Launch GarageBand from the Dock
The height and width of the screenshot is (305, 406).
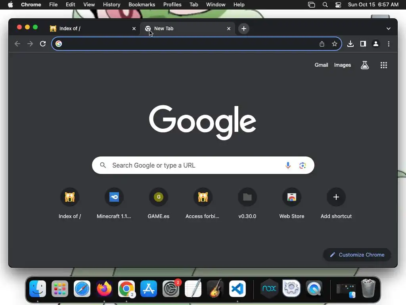click(x=215, y=289)
